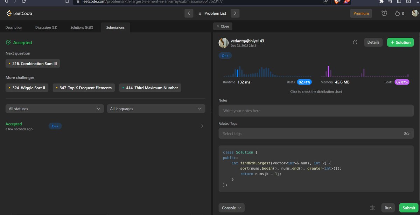Open the Console dropdown
The image size is (420, 215).
click(231, 208)
